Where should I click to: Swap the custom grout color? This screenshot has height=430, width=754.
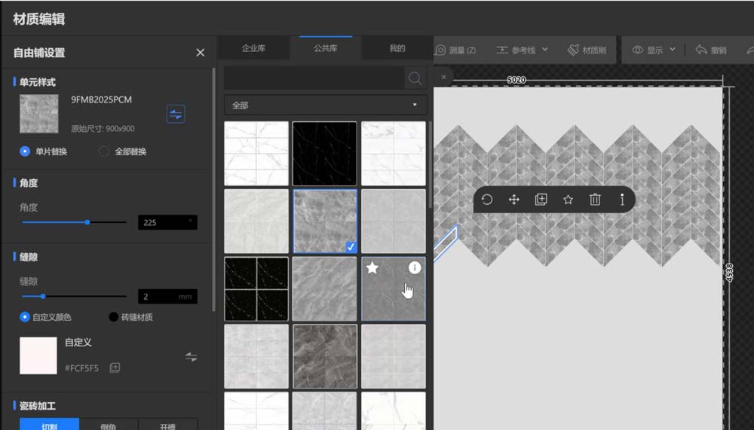pyautogui.click(x=191, y=357)
